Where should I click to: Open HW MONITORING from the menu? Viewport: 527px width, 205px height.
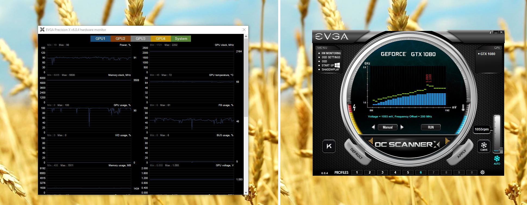pos(331,53)
